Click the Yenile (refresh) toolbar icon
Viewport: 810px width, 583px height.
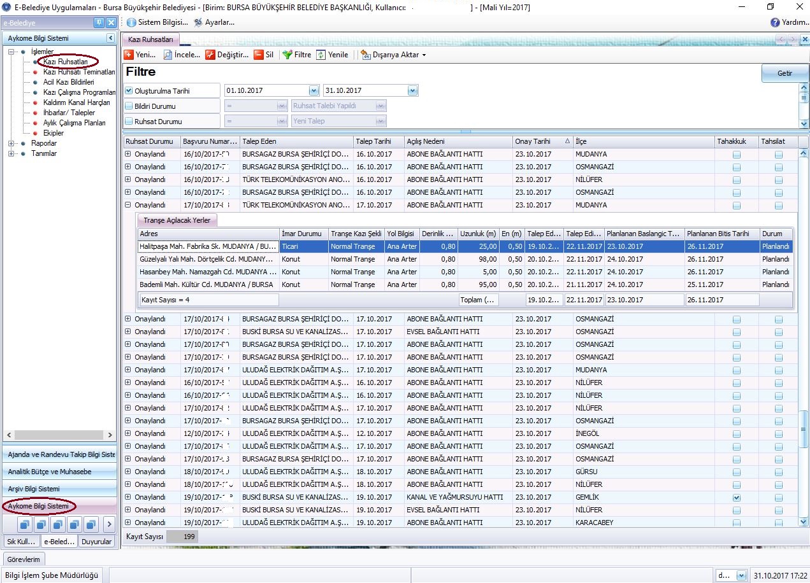pos(321,55)
